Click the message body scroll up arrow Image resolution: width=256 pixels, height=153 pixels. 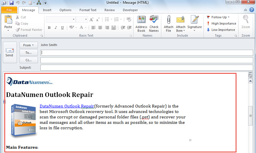(250, 81)
